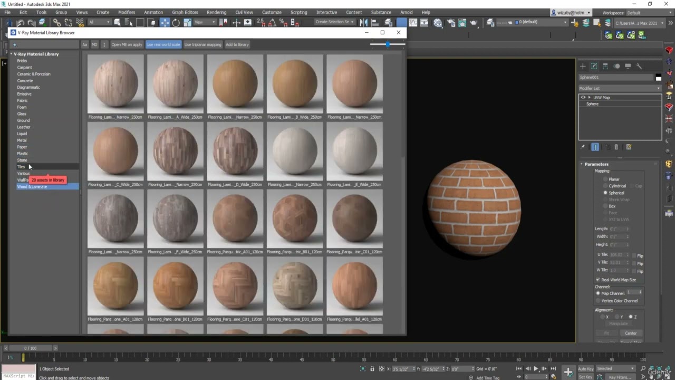Open Select by Name list icon
This screenshot has height=380, width=675.
pyautogui.click(x=129, y=23)
